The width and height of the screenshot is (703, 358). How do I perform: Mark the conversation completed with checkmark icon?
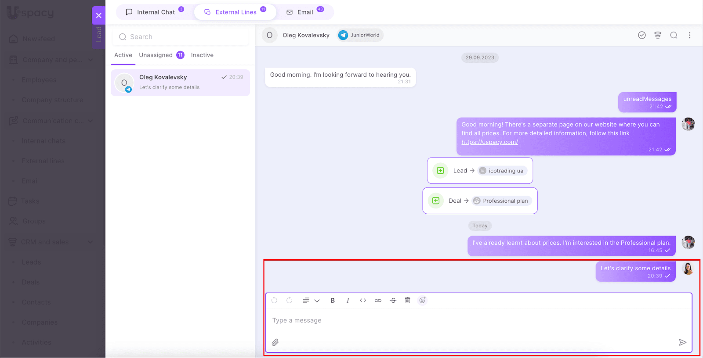641,35
